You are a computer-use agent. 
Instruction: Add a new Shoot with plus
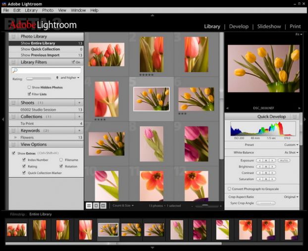click(79, 103)
